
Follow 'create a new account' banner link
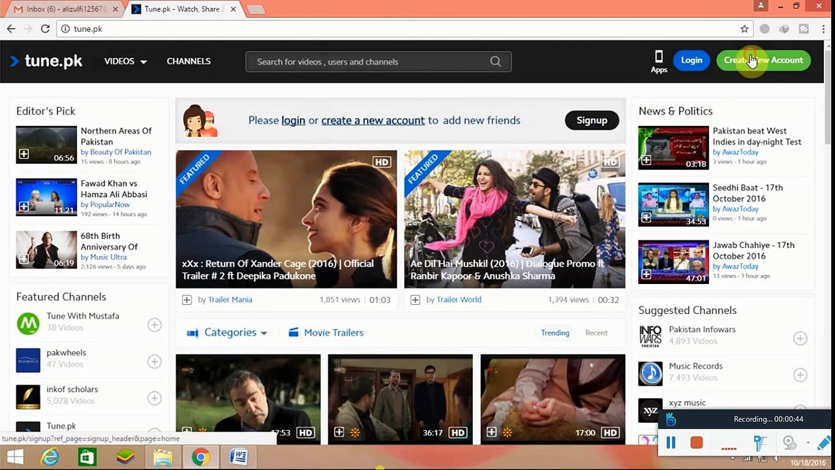373,120
